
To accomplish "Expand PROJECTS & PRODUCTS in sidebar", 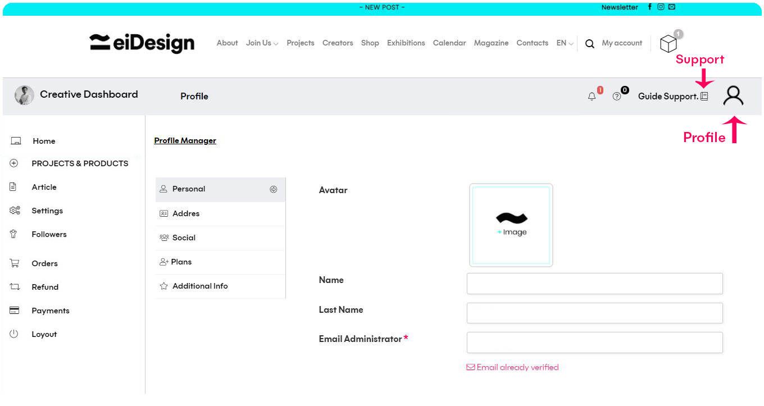I will point(80,163).
